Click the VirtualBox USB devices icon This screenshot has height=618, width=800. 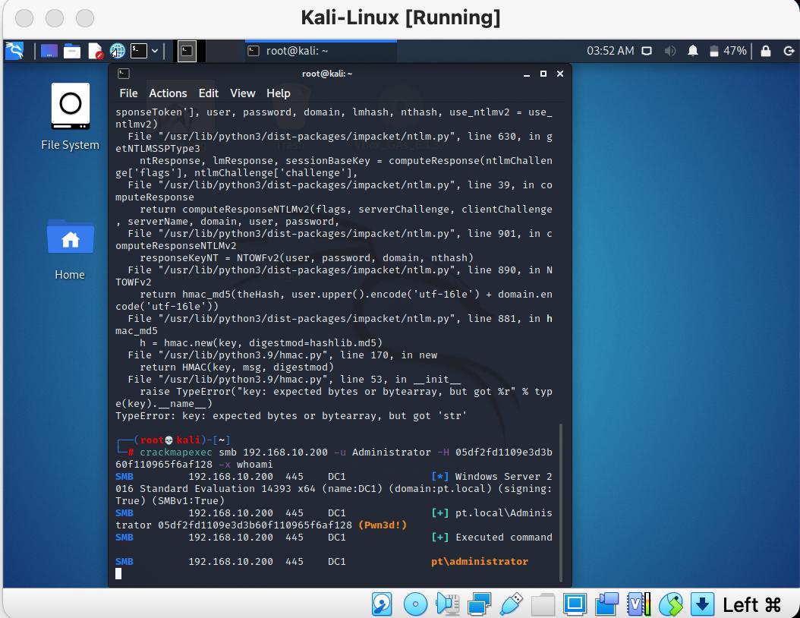[512, 604]
